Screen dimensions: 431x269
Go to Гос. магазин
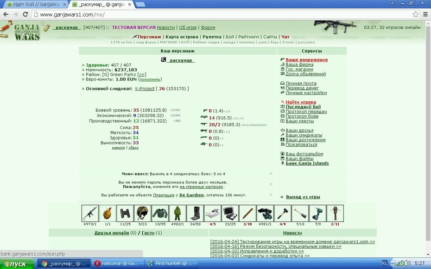coord(299,69)
